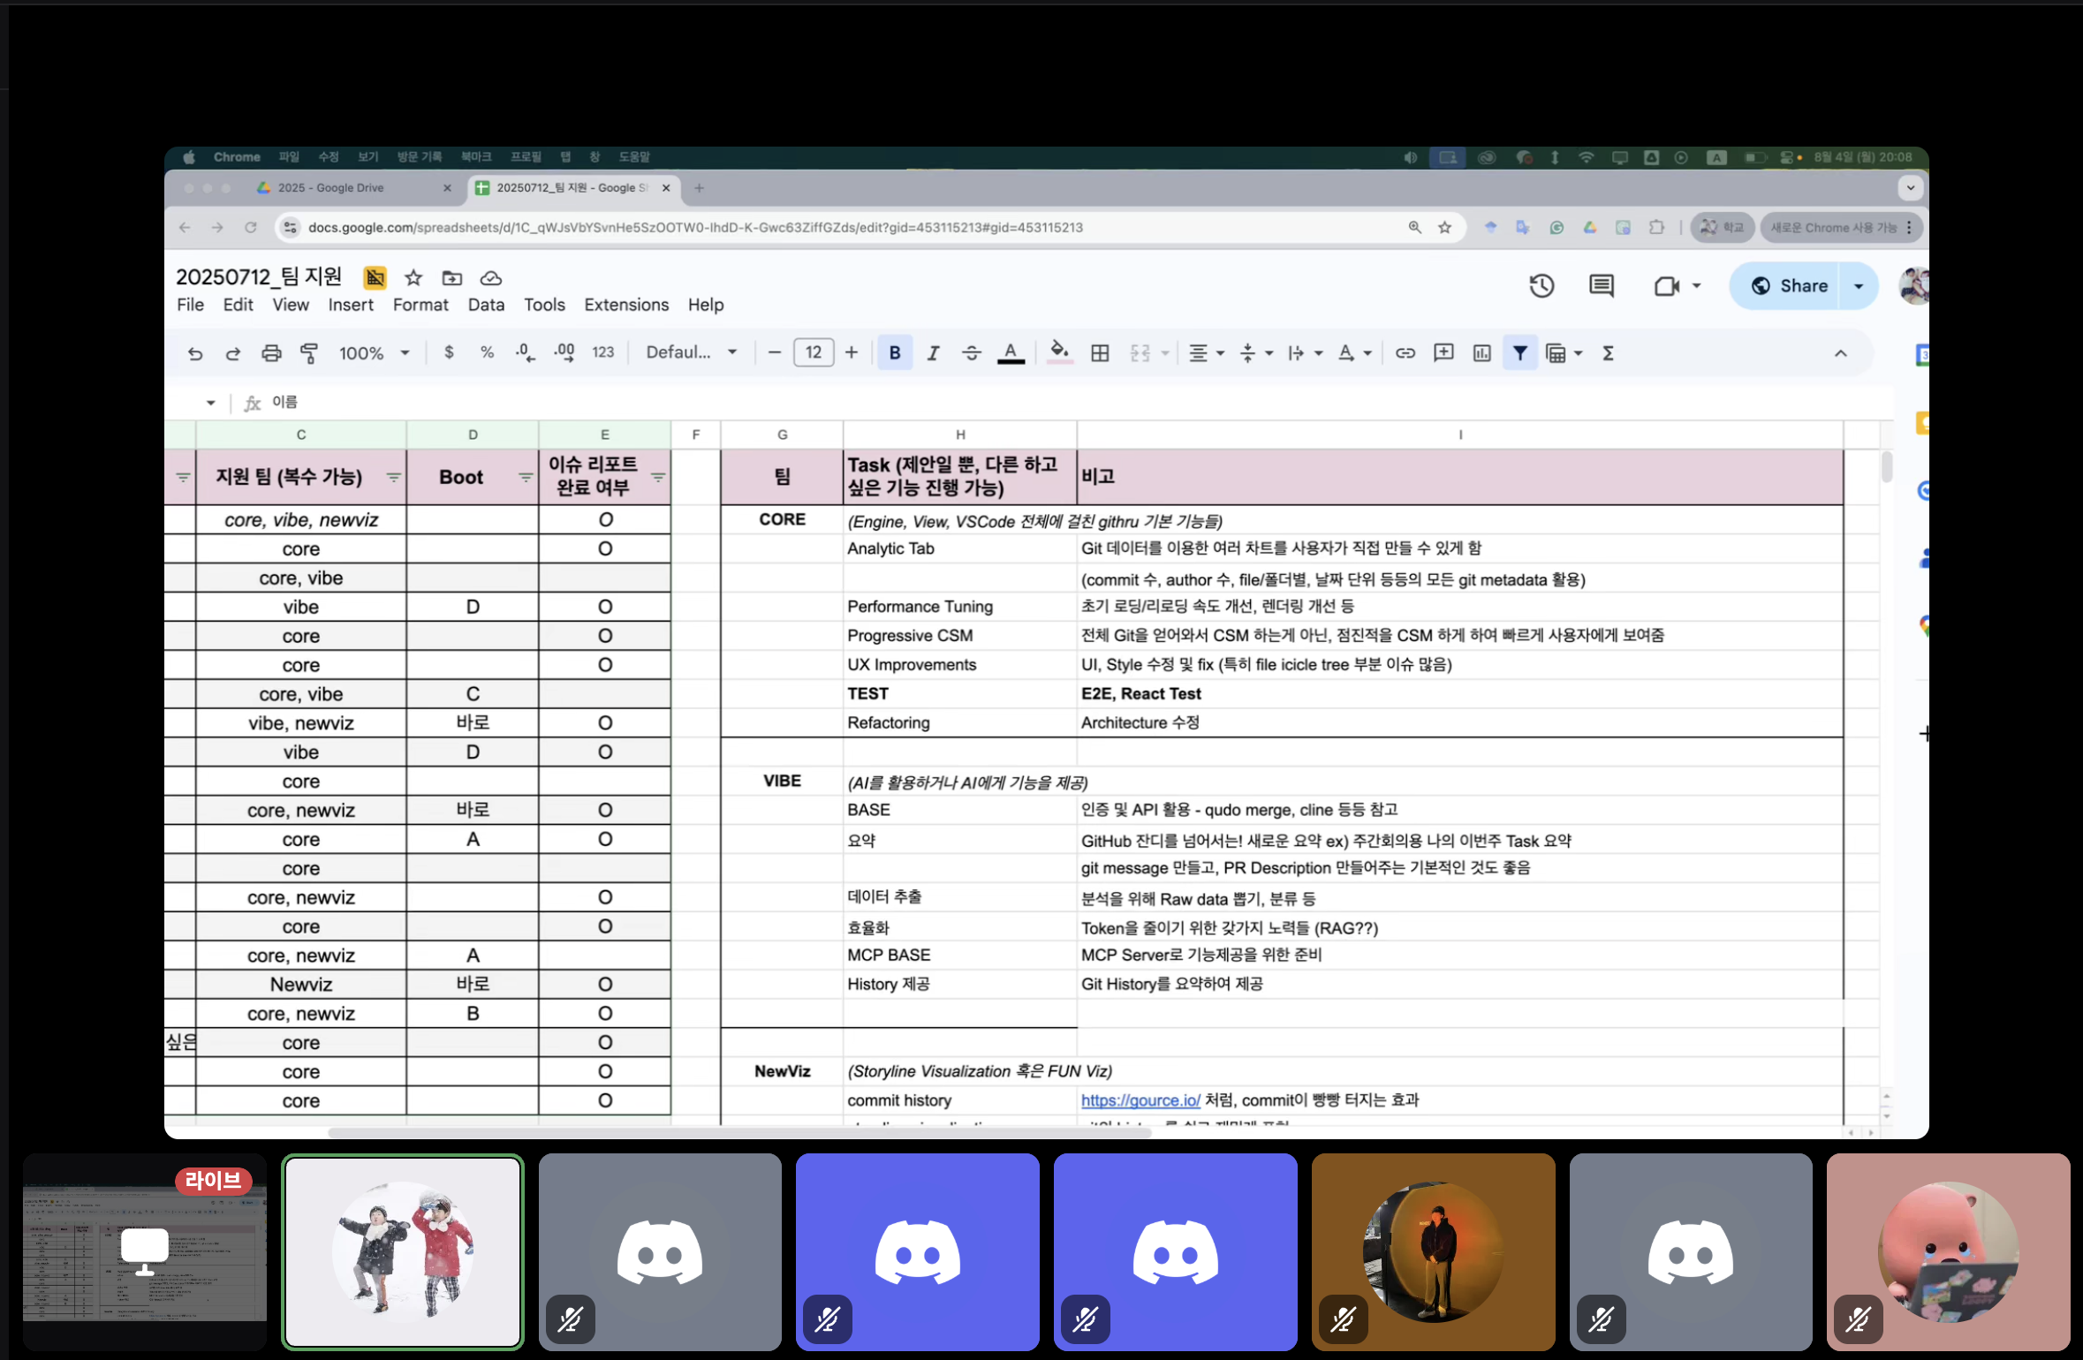
Task: Switch to the 2025 - Google Drive tab
Action: pyautogui.click(x=352, y=188)
